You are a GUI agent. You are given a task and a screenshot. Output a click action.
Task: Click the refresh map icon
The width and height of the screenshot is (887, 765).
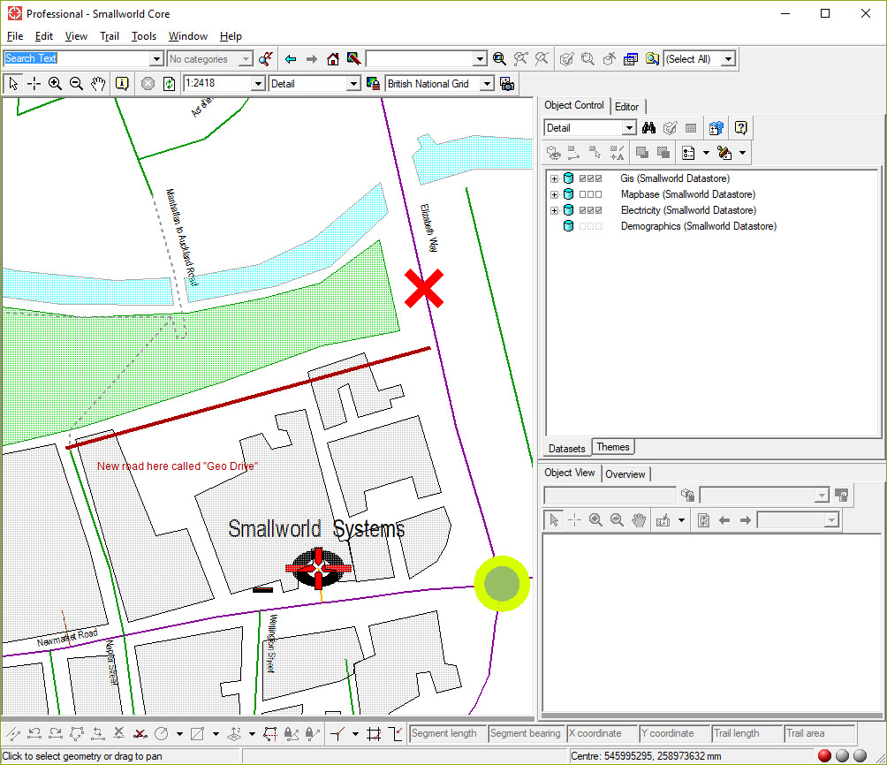[169, 84]
